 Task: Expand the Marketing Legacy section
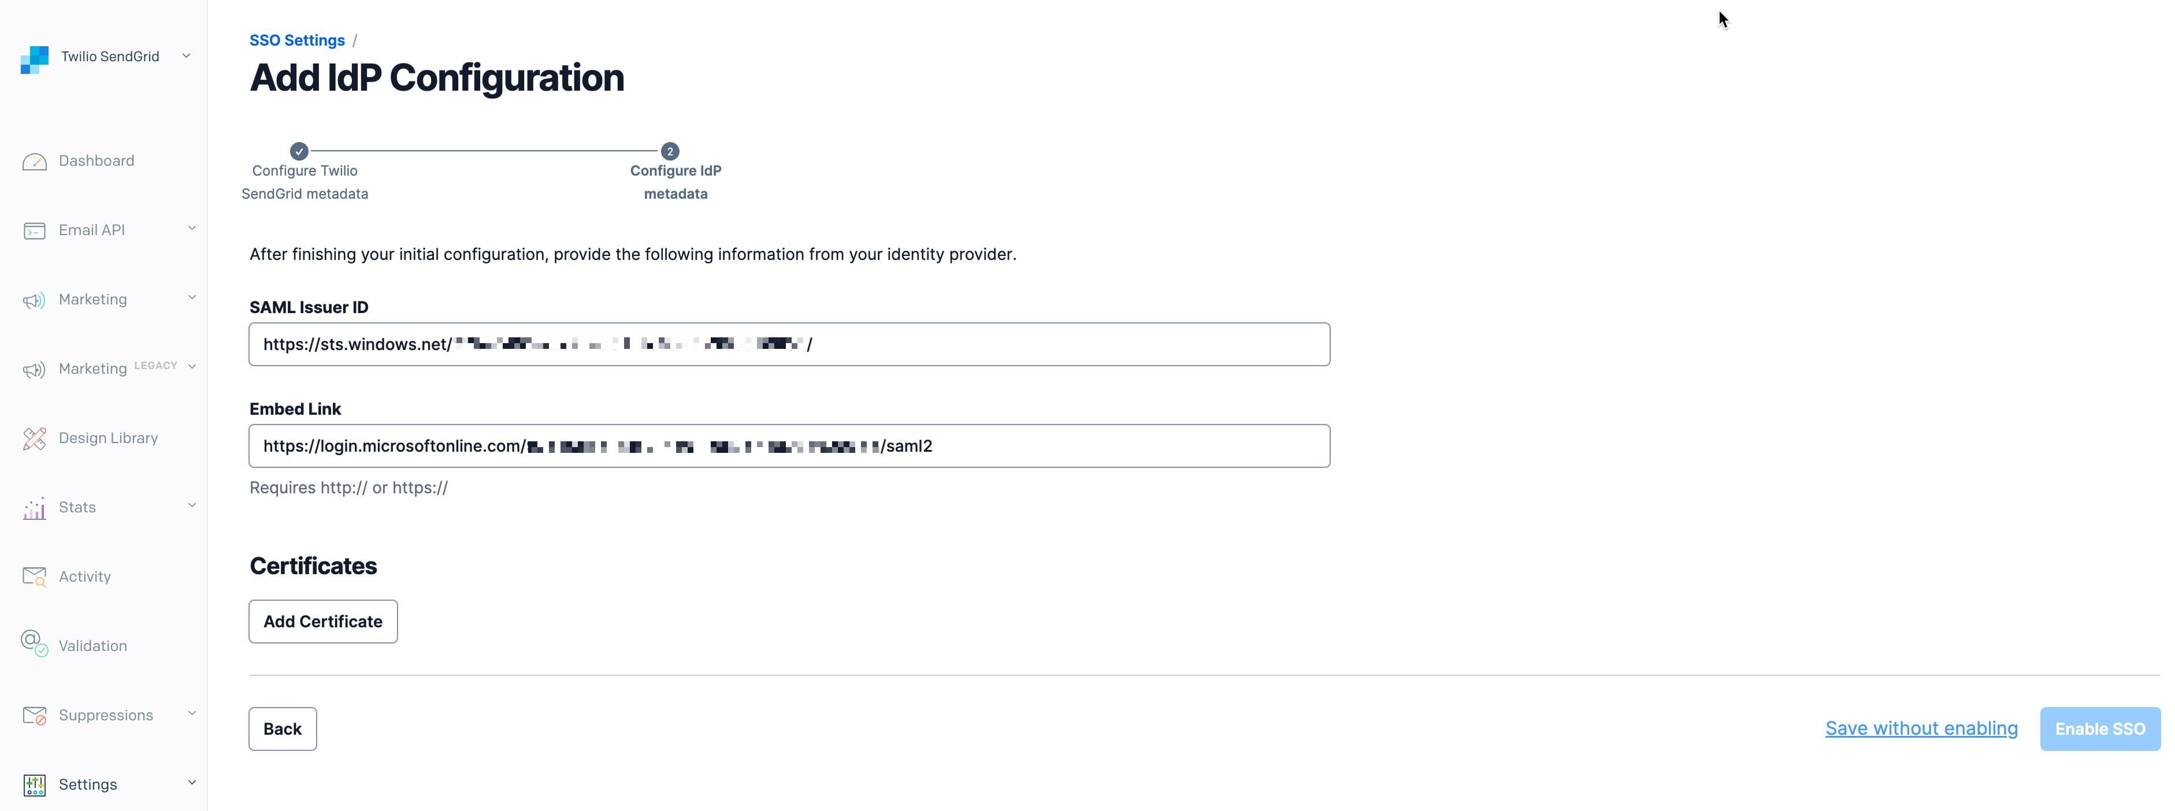click(x=192, y=367)
